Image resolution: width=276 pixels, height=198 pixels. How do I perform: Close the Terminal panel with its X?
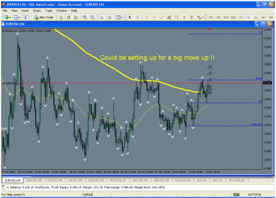(x=3, y=186)
